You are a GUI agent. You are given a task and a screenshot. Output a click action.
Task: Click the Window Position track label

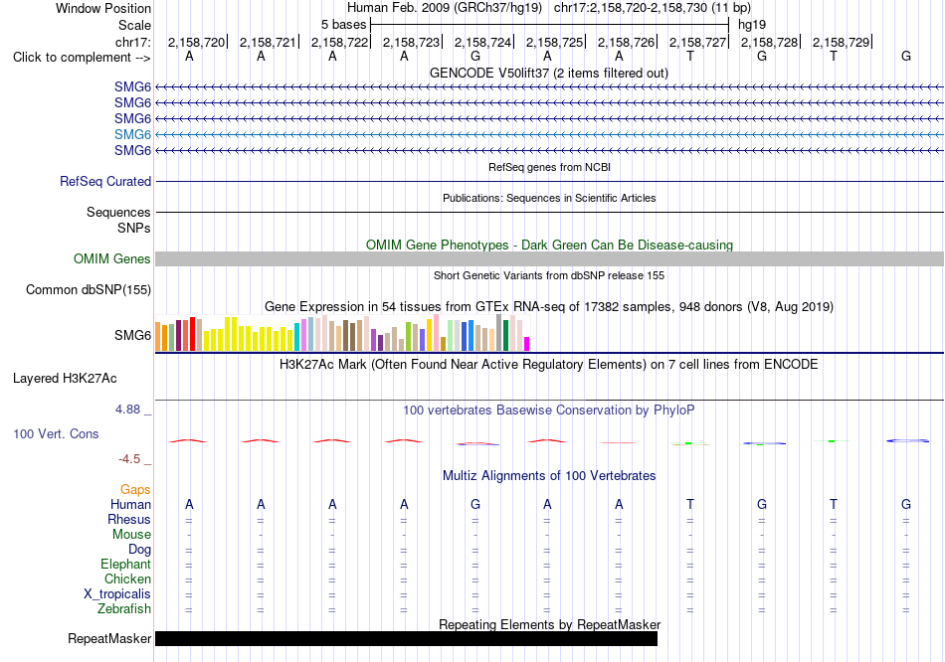tap(103, 8)
